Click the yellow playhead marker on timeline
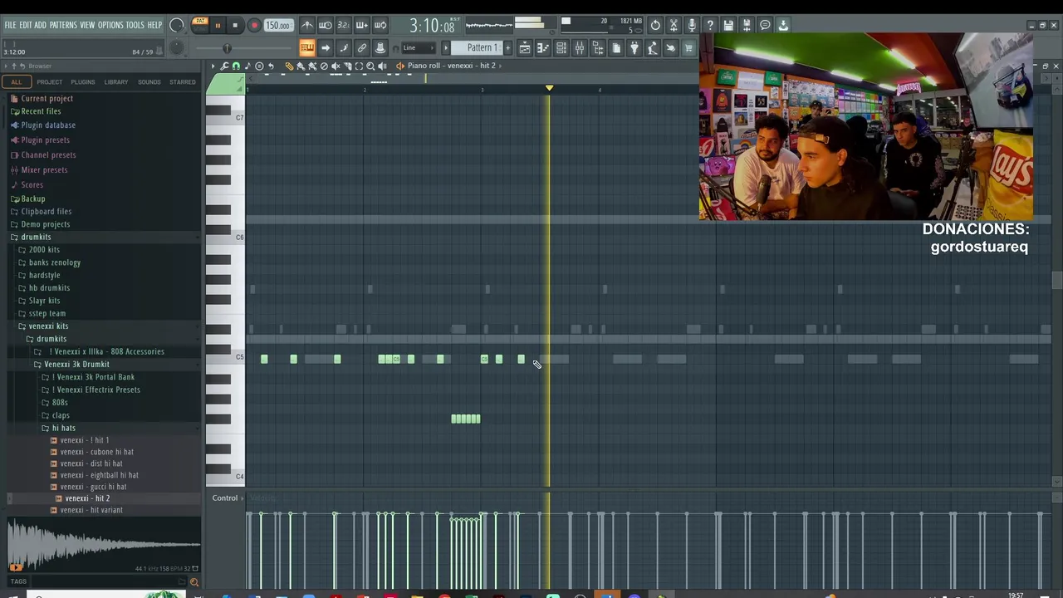This screenshot has width=1063, height=598. (549, 87)
